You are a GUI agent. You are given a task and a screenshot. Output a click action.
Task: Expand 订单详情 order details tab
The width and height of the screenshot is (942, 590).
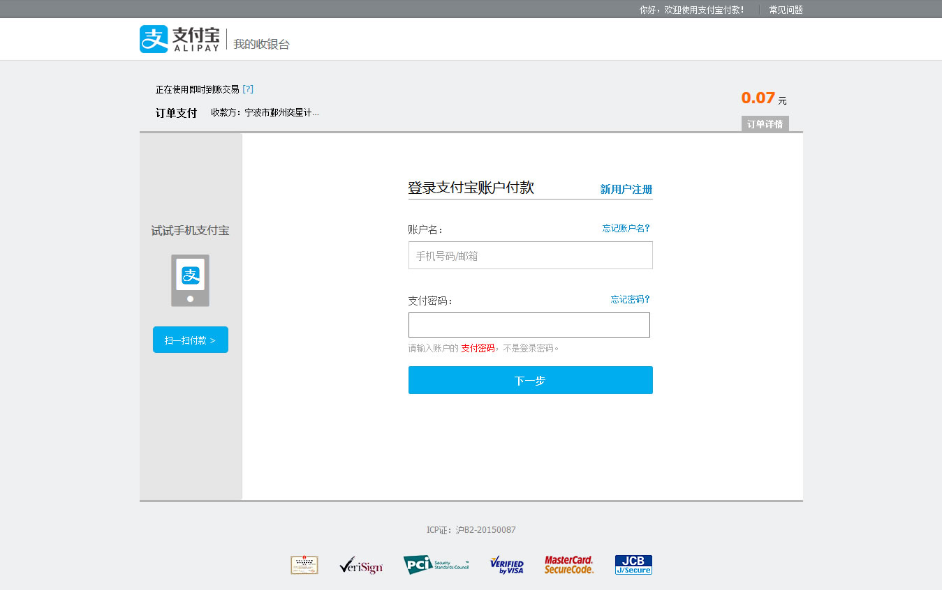(765, 124)
